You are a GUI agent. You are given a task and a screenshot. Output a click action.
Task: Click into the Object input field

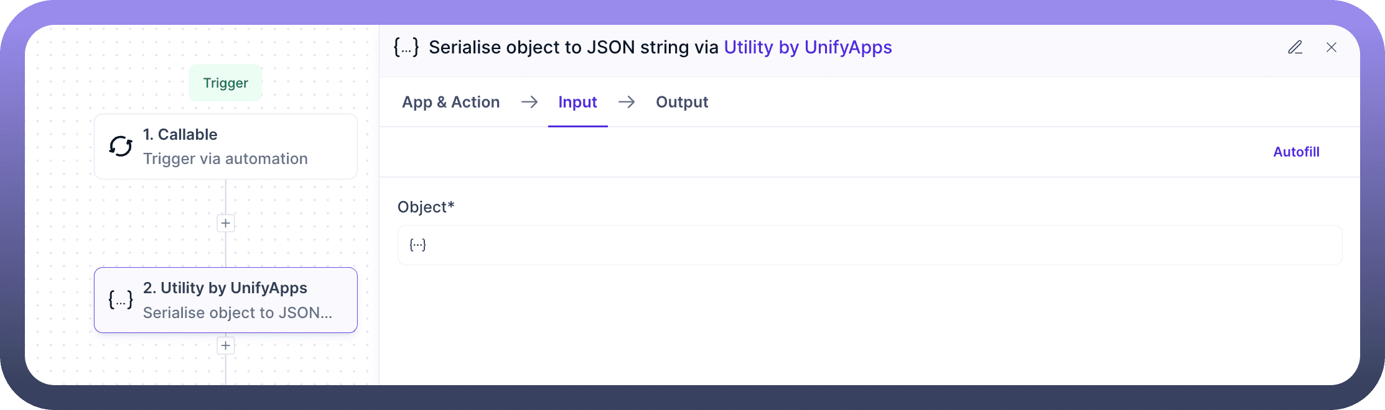(871, 245)
